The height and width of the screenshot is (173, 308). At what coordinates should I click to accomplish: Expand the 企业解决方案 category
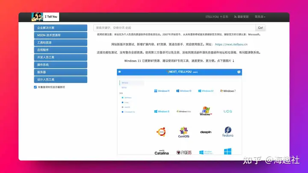coord(55,28)
